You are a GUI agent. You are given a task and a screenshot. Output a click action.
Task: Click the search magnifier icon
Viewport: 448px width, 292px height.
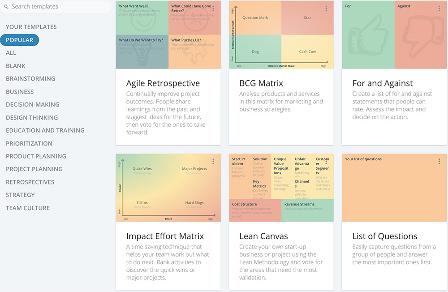[7, 7]
